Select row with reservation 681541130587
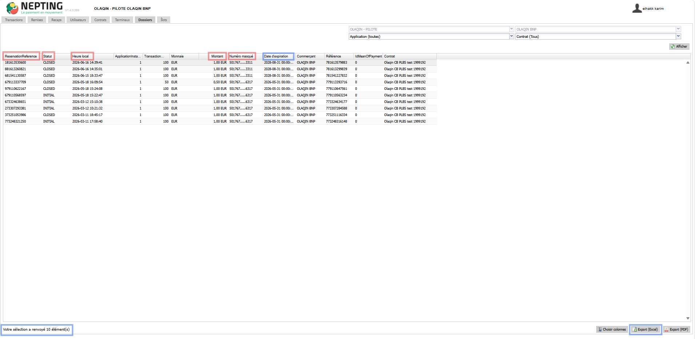 (220, 76)
